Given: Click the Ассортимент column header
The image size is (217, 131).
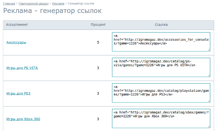Looking at the screenshot, I should click(17, 25).
